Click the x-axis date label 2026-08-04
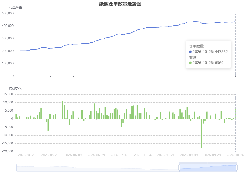This screenshot has width=245, height=172. 143,155
